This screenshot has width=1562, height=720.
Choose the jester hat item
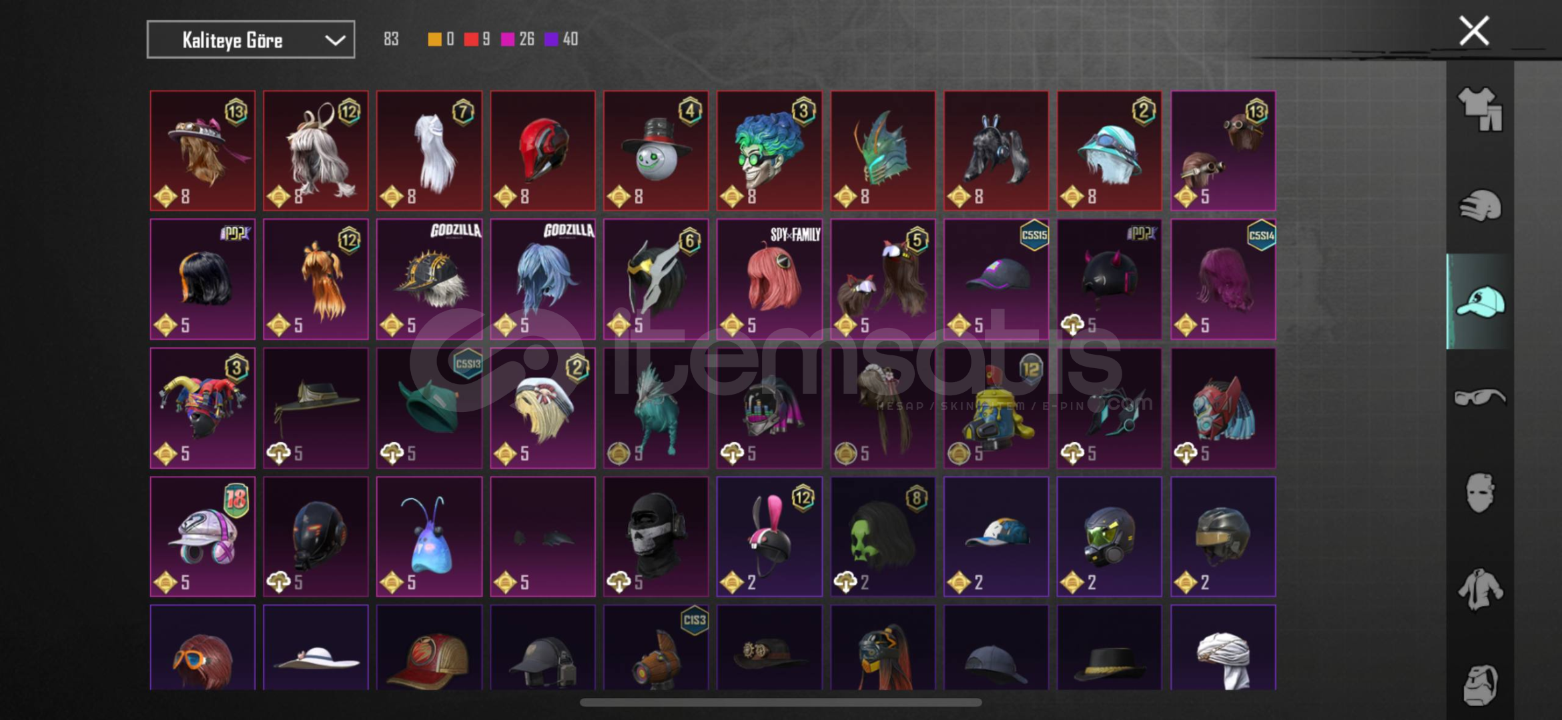[203, 408]
